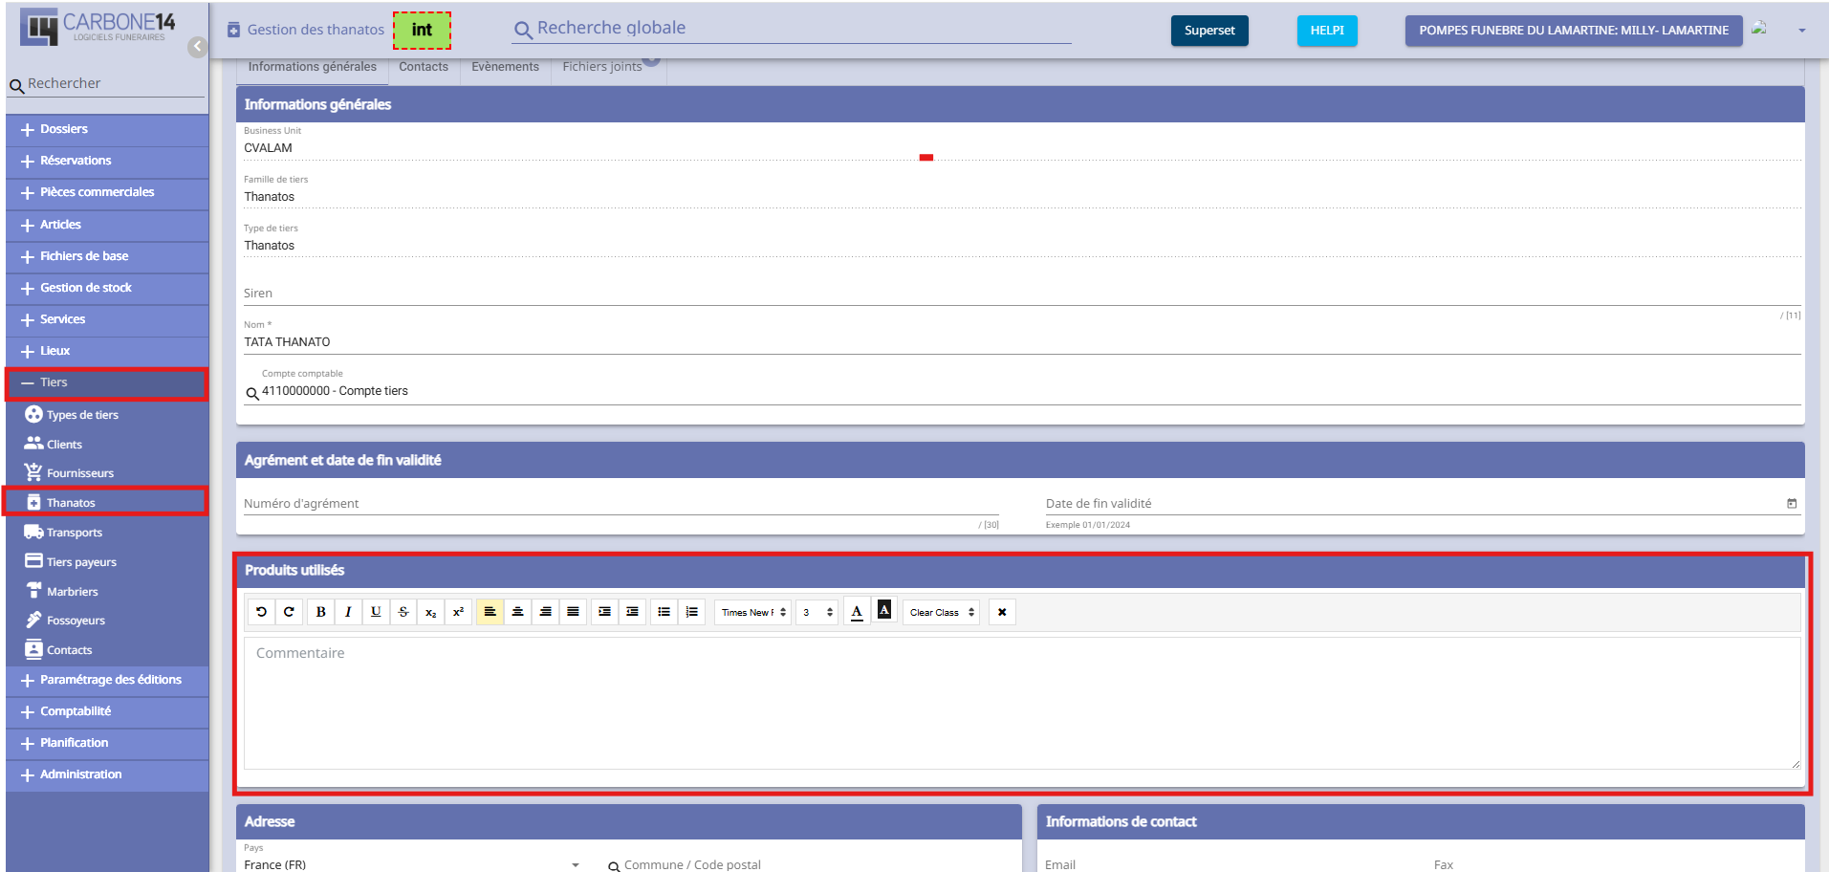
Task: Click the undo icon in editor toolbar
Action: [261, 612]
